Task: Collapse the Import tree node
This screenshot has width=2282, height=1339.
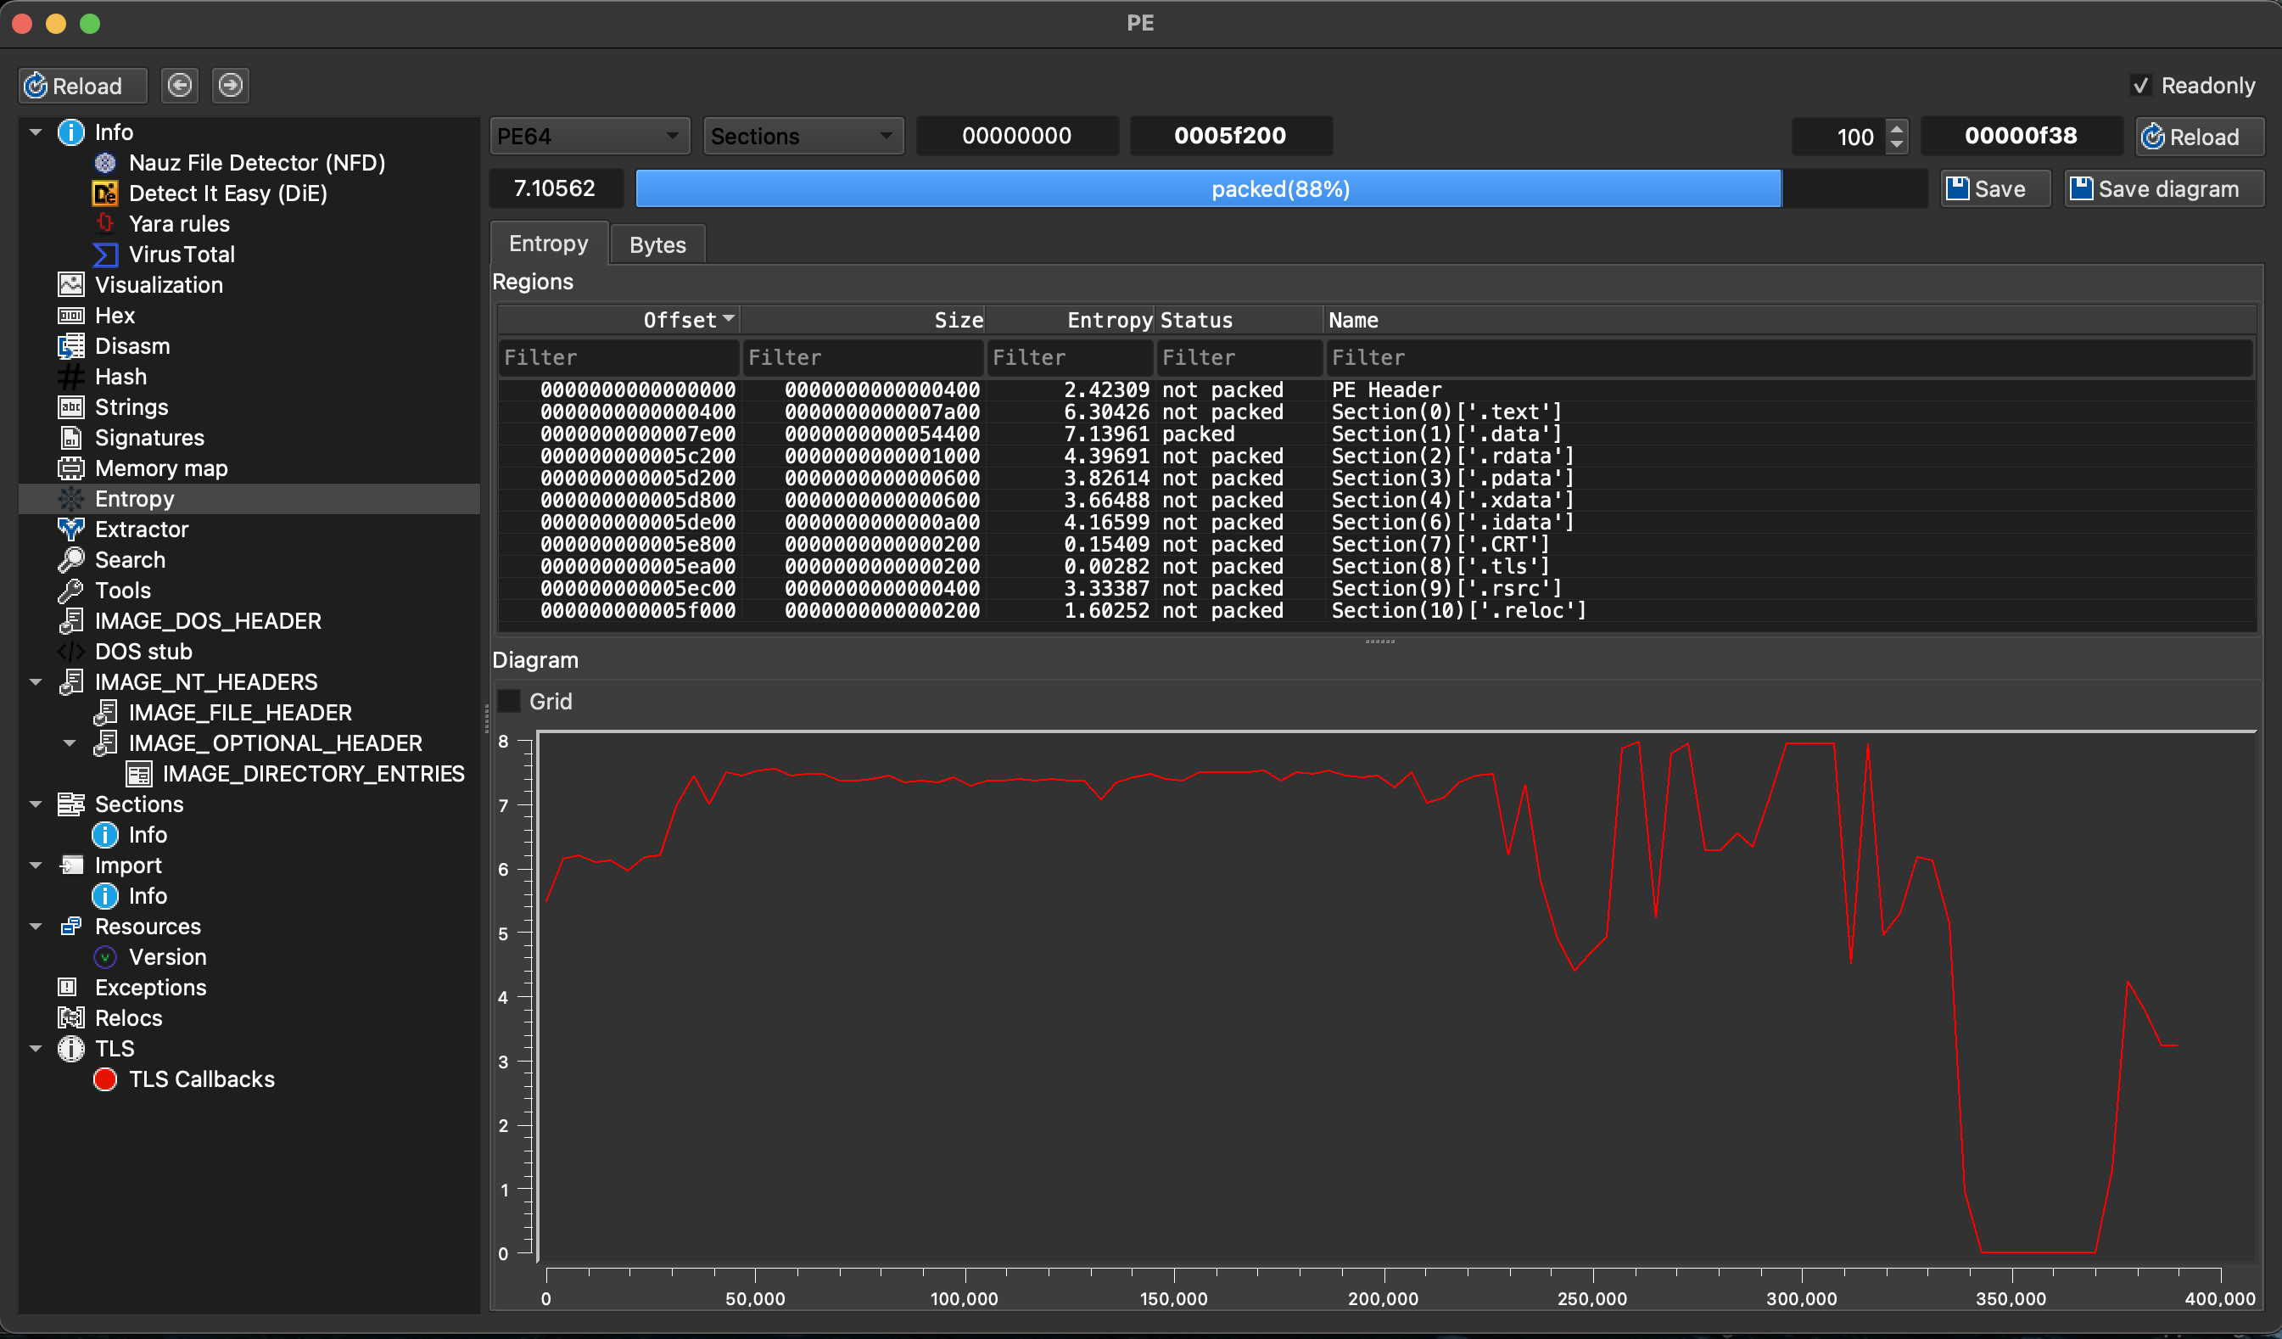Action: (36, 866)
